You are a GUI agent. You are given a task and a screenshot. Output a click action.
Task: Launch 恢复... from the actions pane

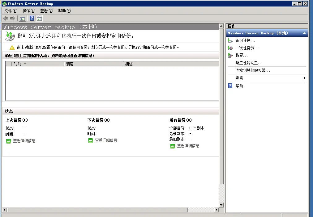point(241,55)
